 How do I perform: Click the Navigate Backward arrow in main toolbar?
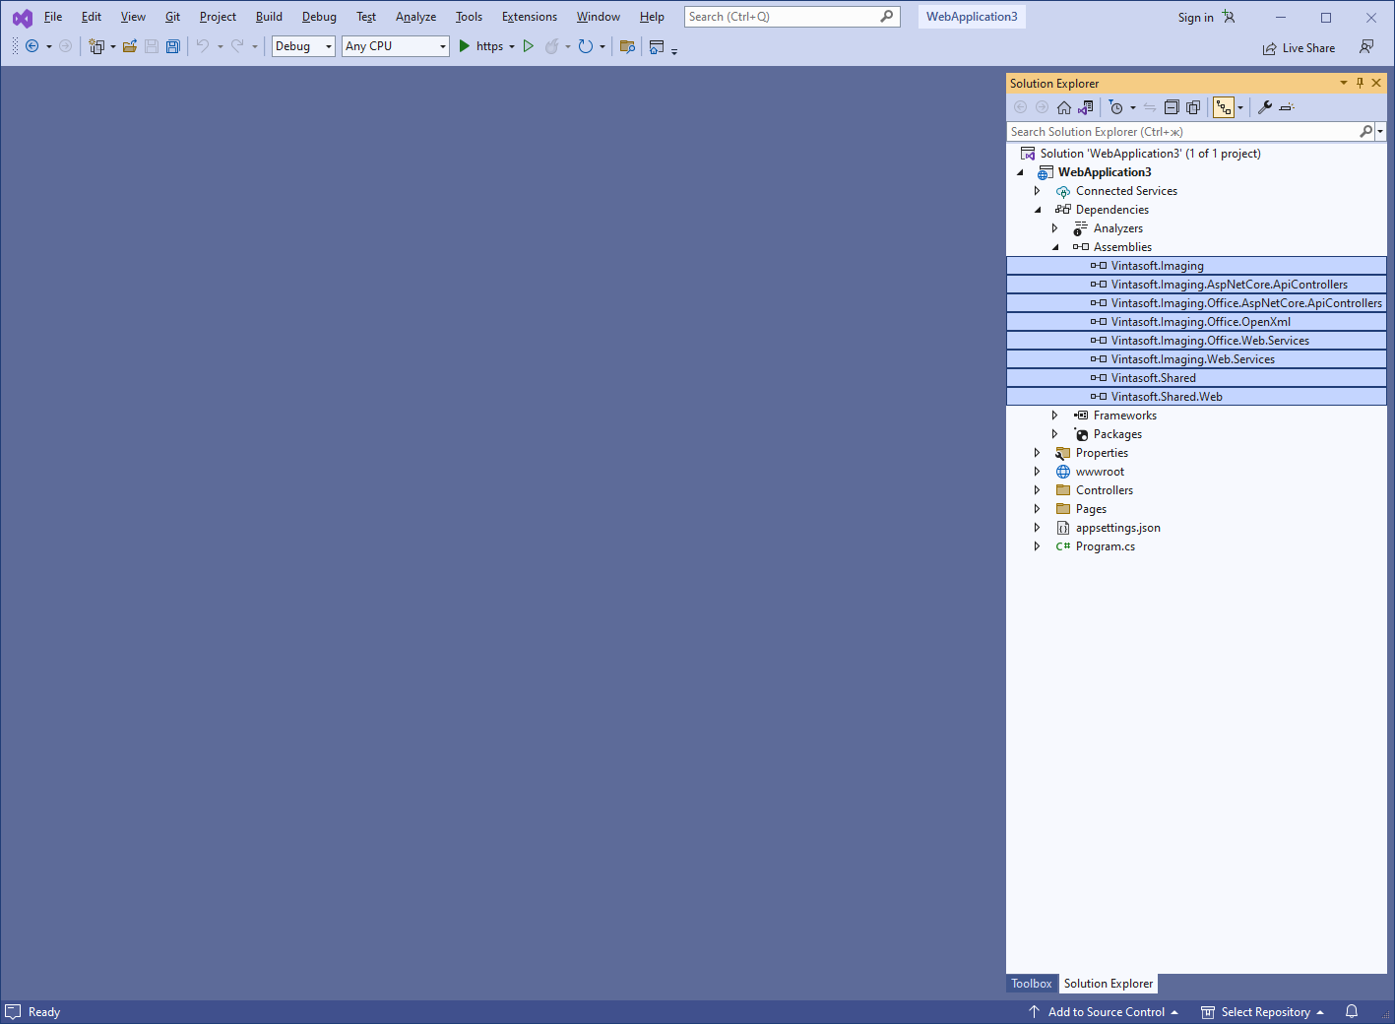pyautogui.click(x=32, y=46)
